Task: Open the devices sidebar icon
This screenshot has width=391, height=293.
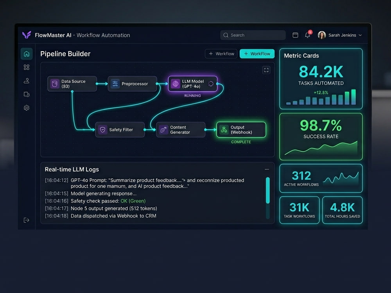Action: tap(27, 94)
